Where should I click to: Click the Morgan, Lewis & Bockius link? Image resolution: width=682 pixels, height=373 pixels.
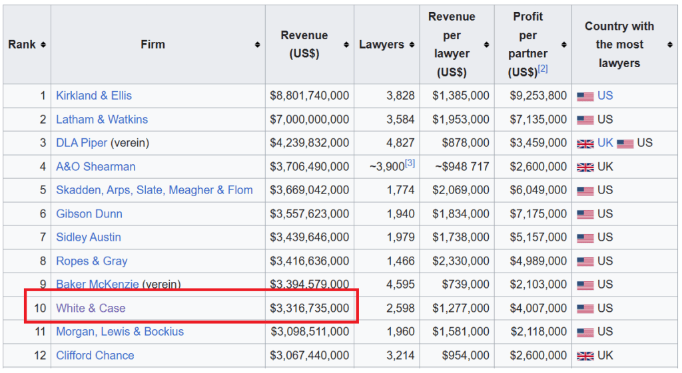pos(120,332)
